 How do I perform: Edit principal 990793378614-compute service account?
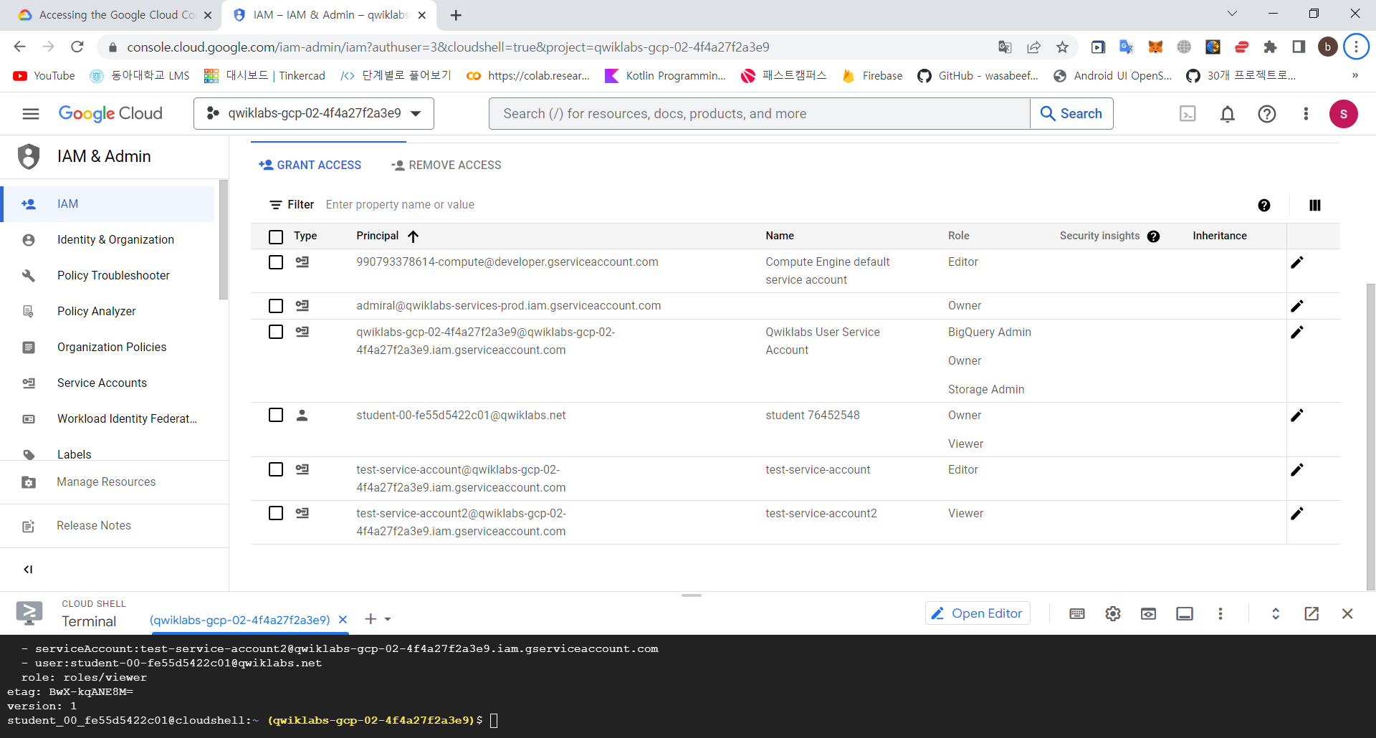[1296, 262]
